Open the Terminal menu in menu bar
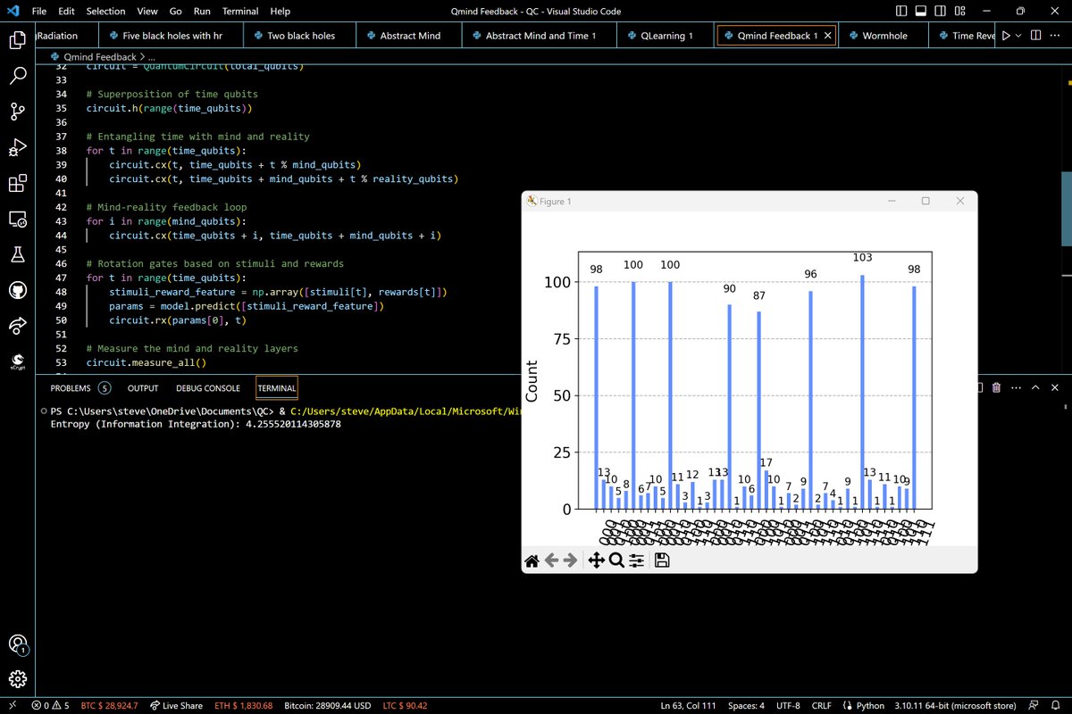 [x=241, y=12]
